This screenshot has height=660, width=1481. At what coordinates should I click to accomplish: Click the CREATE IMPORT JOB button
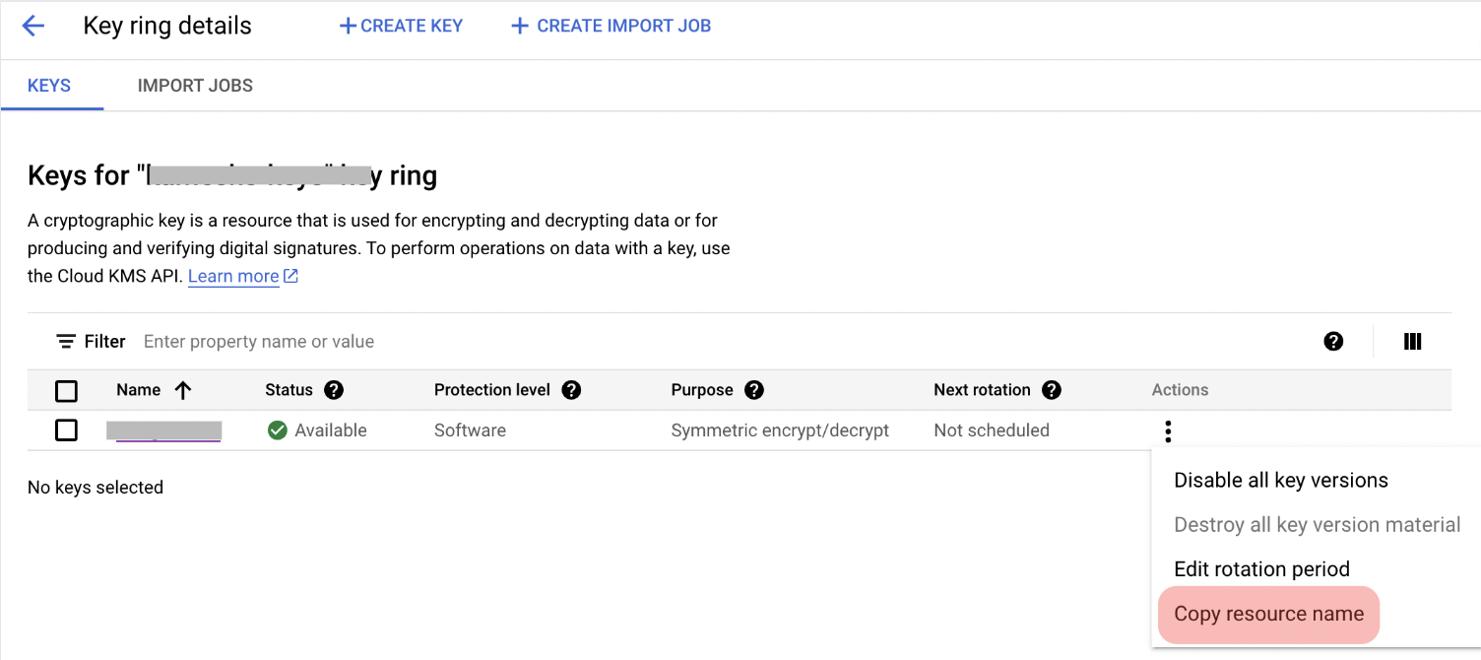[x=611, y=26]
